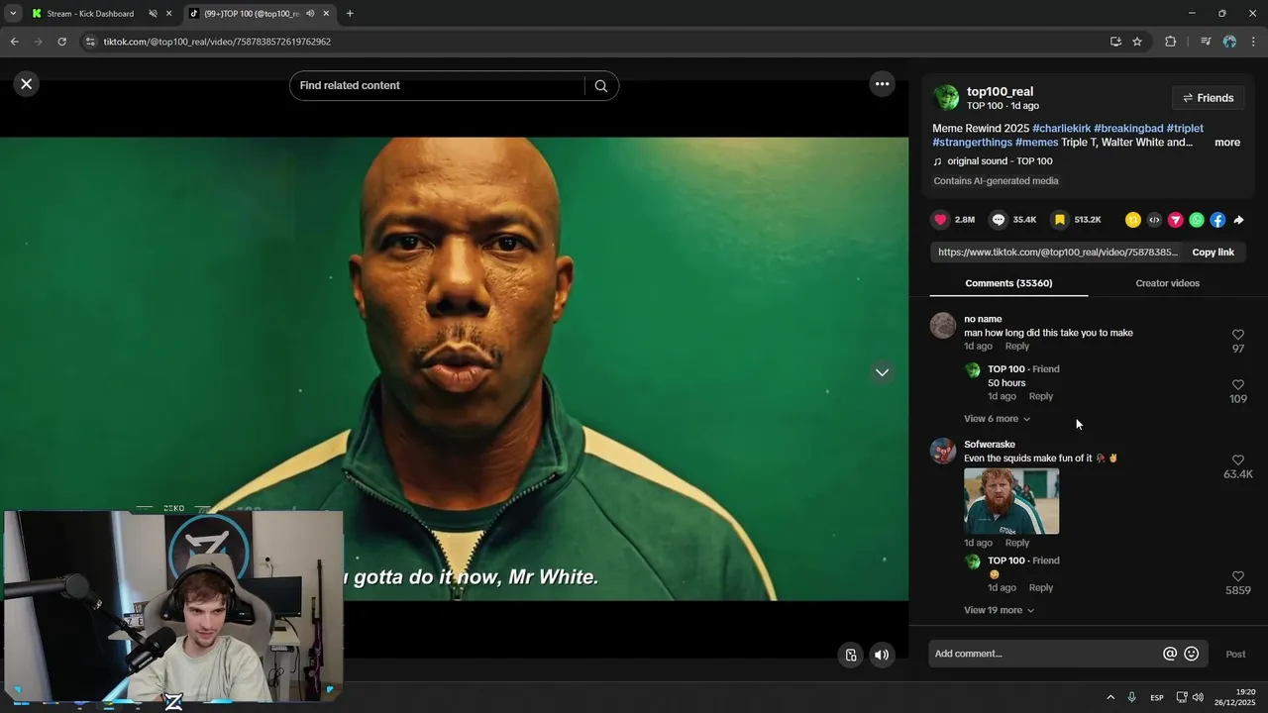Open Sofweraske's profile picture

[x=943, y=451]
